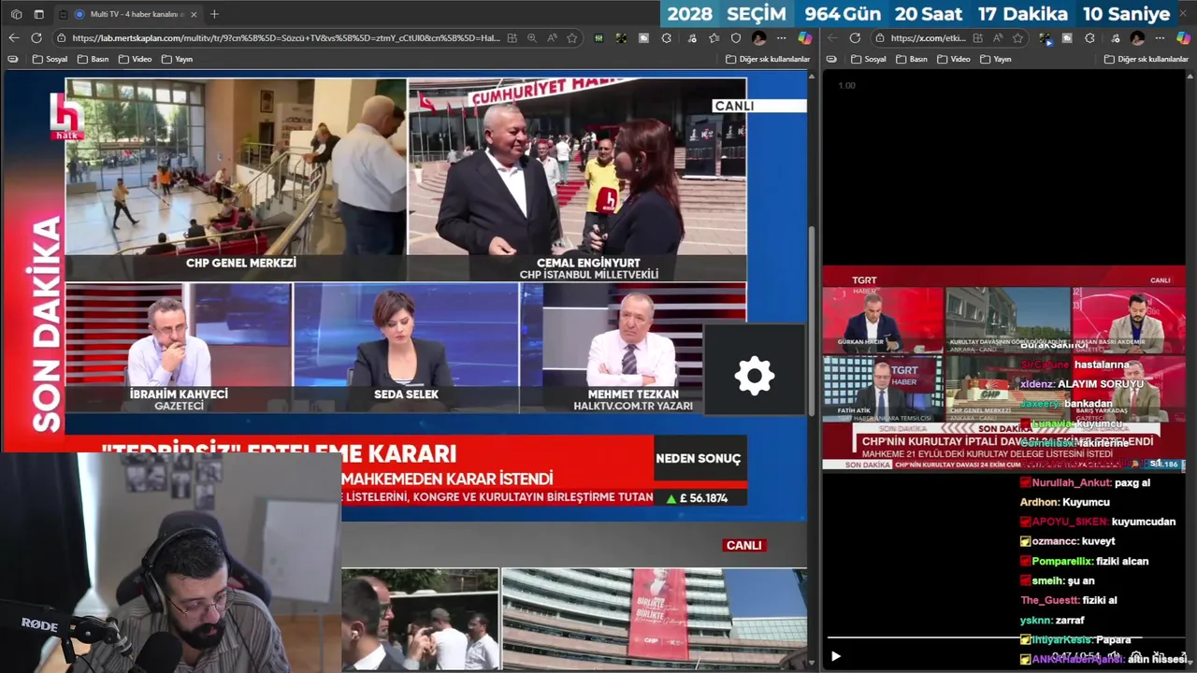The height and width of the screenshot is (673, 1197).
Task: Open Sosyal bookmarks folder in left window
Action: 50,59
